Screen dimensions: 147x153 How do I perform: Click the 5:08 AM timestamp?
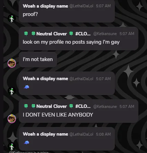pos(103,134)
